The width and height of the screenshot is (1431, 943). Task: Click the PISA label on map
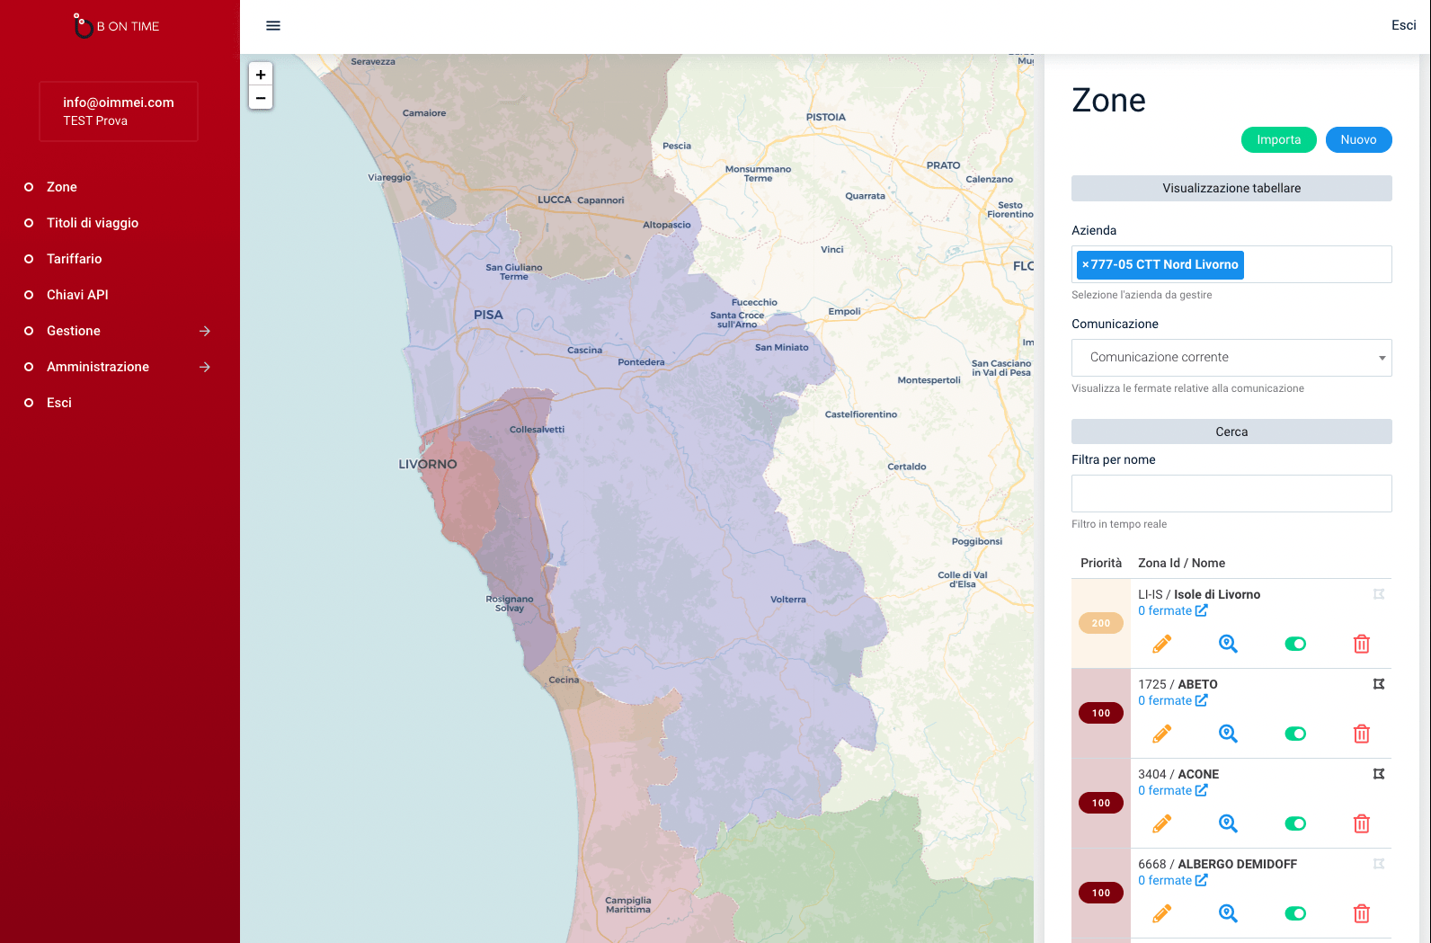click(488, 315)
